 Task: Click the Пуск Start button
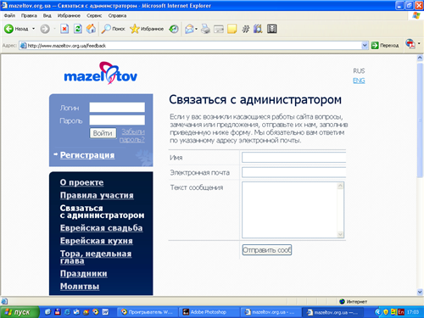pos(19,312)
